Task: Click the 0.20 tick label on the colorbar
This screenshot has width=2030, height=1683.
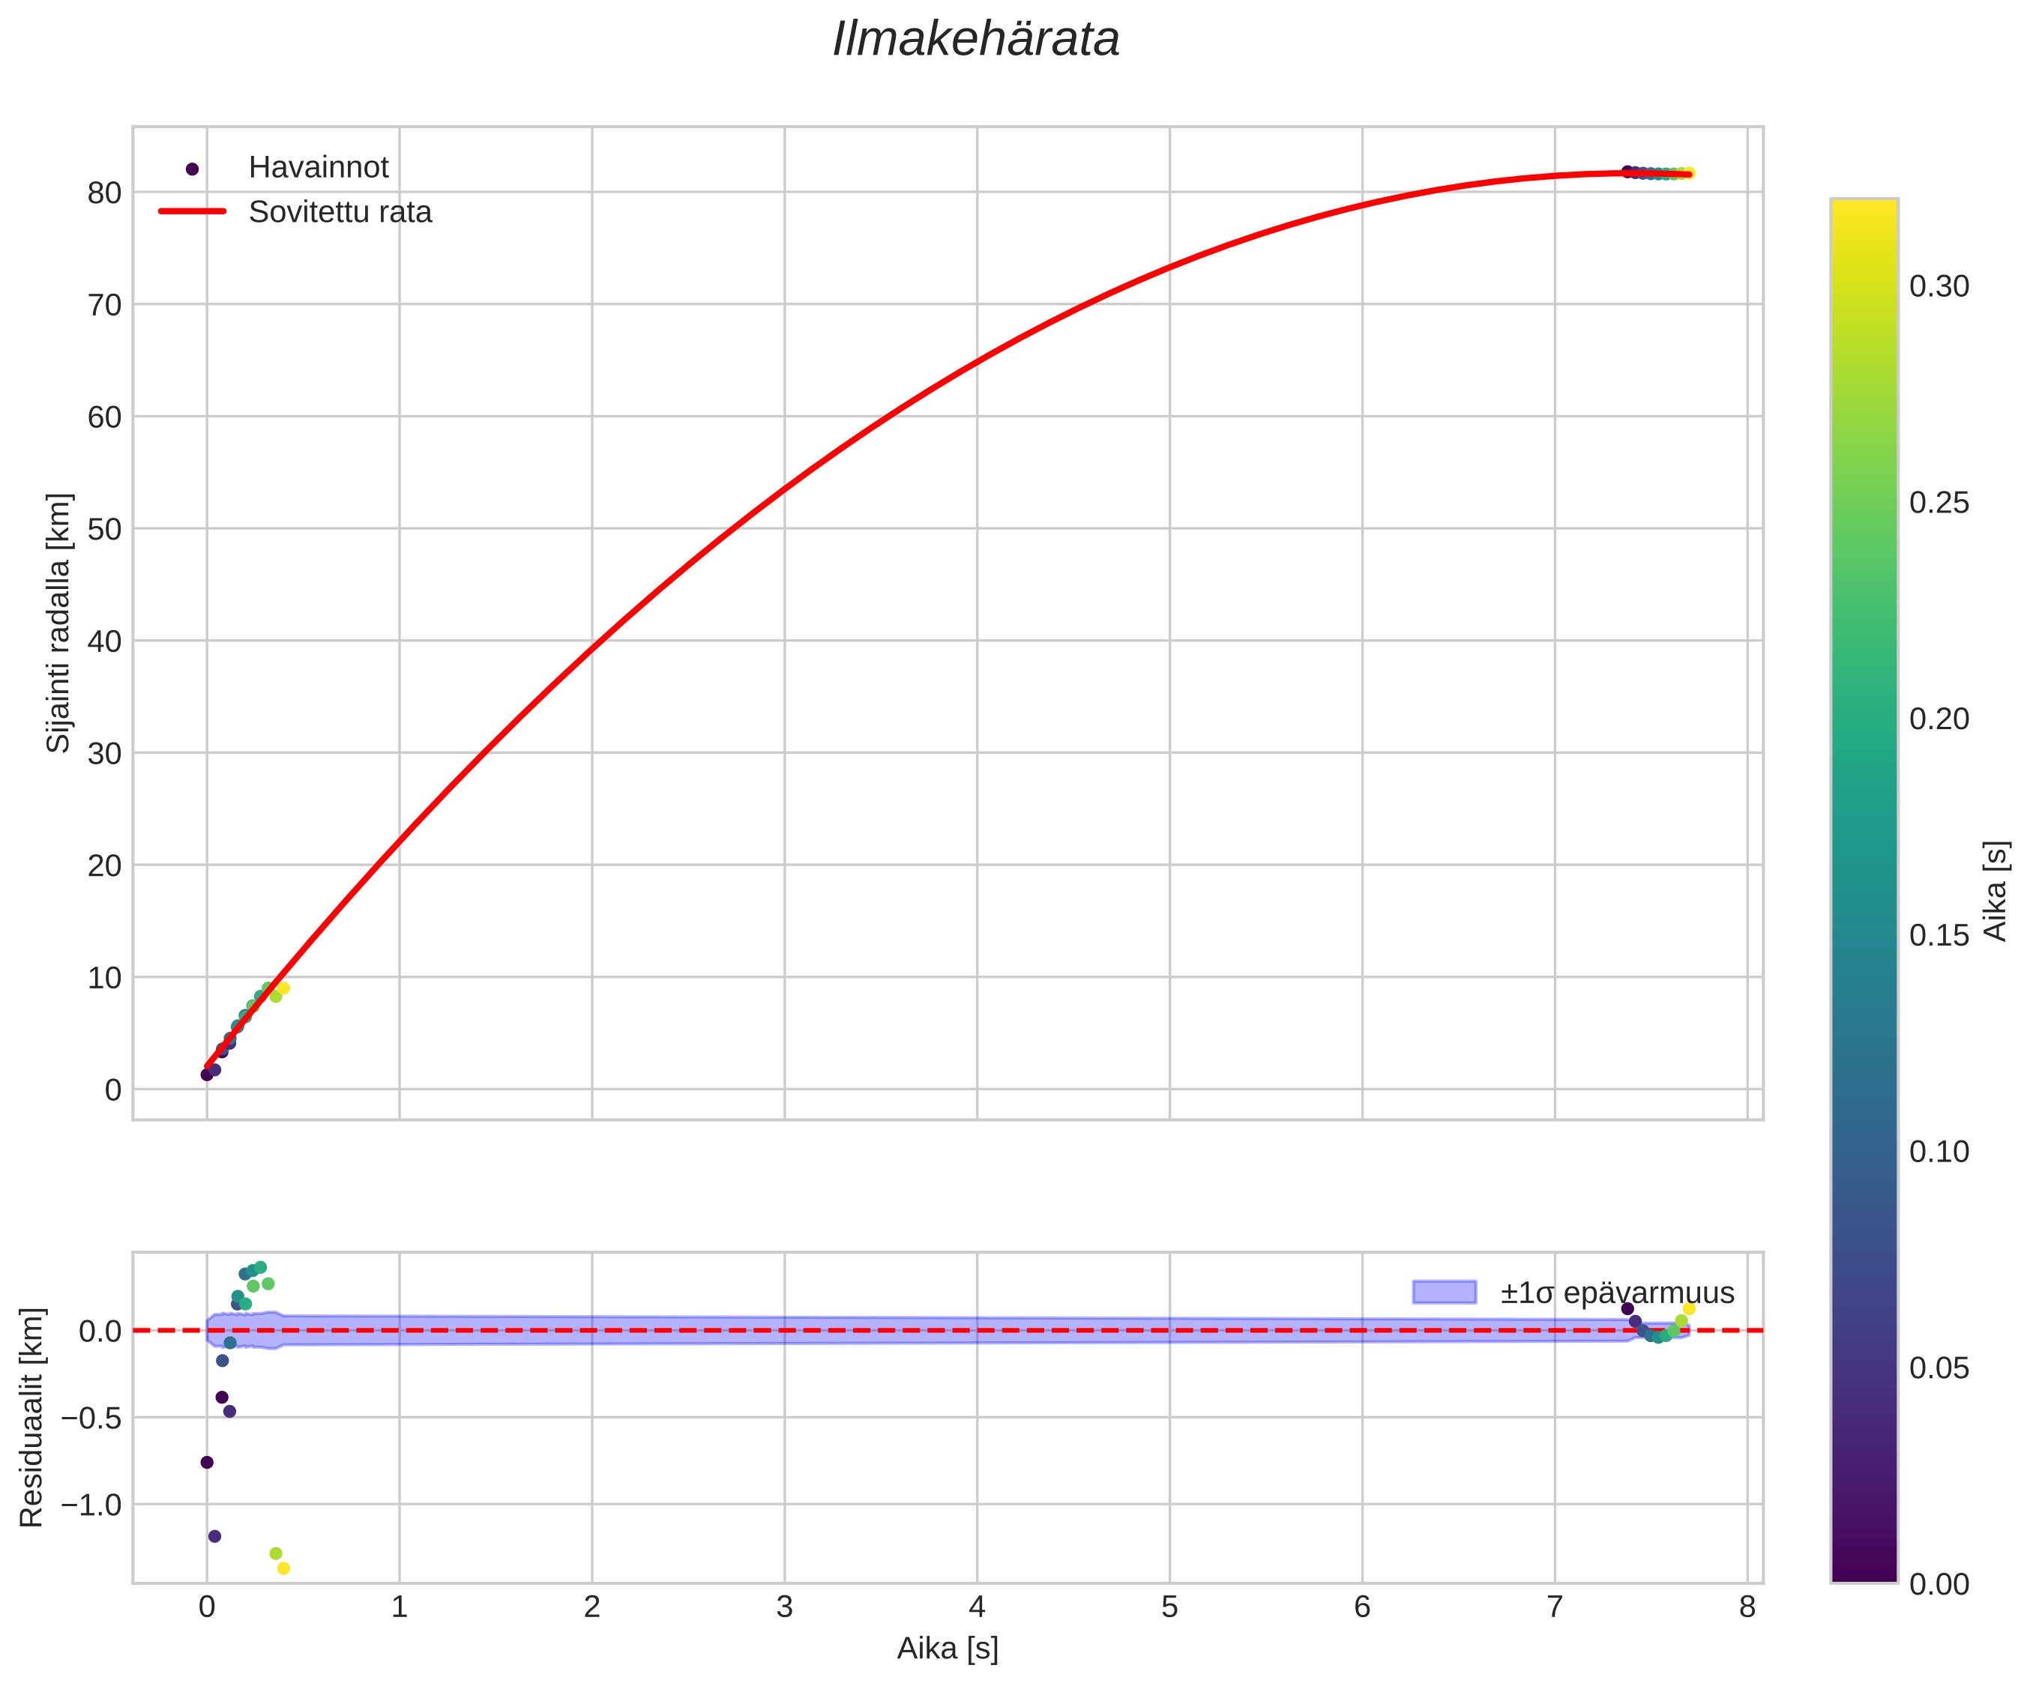Action: [x=1939, y=719]
